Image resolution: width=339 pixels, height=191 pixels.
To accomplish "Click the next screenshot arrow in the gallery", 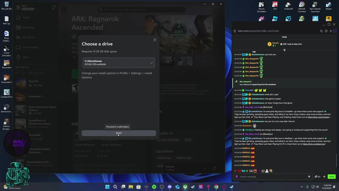I will (203, 61).
